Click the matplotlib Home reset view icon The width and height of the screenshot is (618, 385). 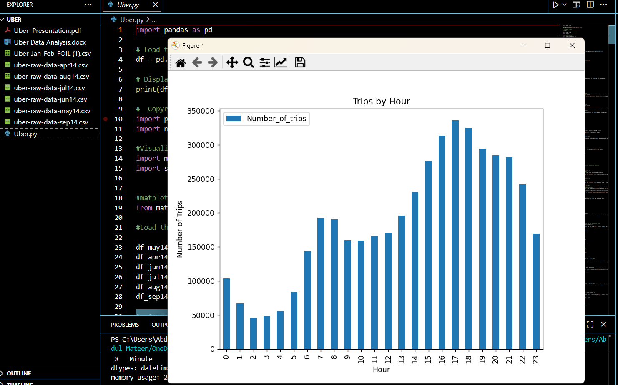[x=181, y=63]
